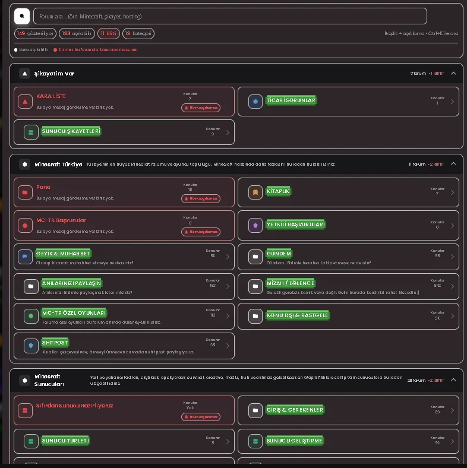Image resolution: width=467 pixels, height=468 pixels.
Task: Collapse the Minecraft Türkiye category
Action: tap(453, 164)
